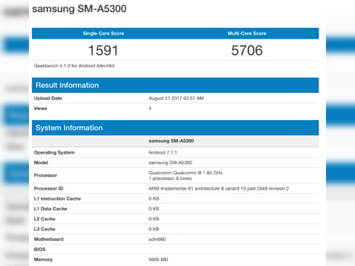Click the 1 processor, 8 cores text
This screenshot has width=355, height=266.
tap(170, 179)
